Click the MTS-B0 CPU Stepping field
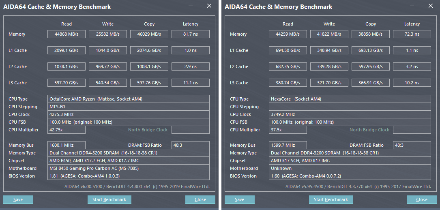The width and height of the screenshot is (440, 210). (129, 107)
